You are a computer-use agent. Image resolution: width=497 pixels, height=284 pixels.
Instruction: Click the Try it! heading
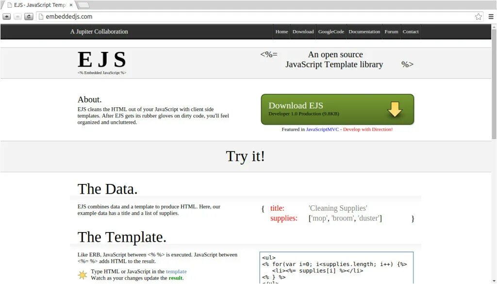pyautogui.click(x=245, y=156)
